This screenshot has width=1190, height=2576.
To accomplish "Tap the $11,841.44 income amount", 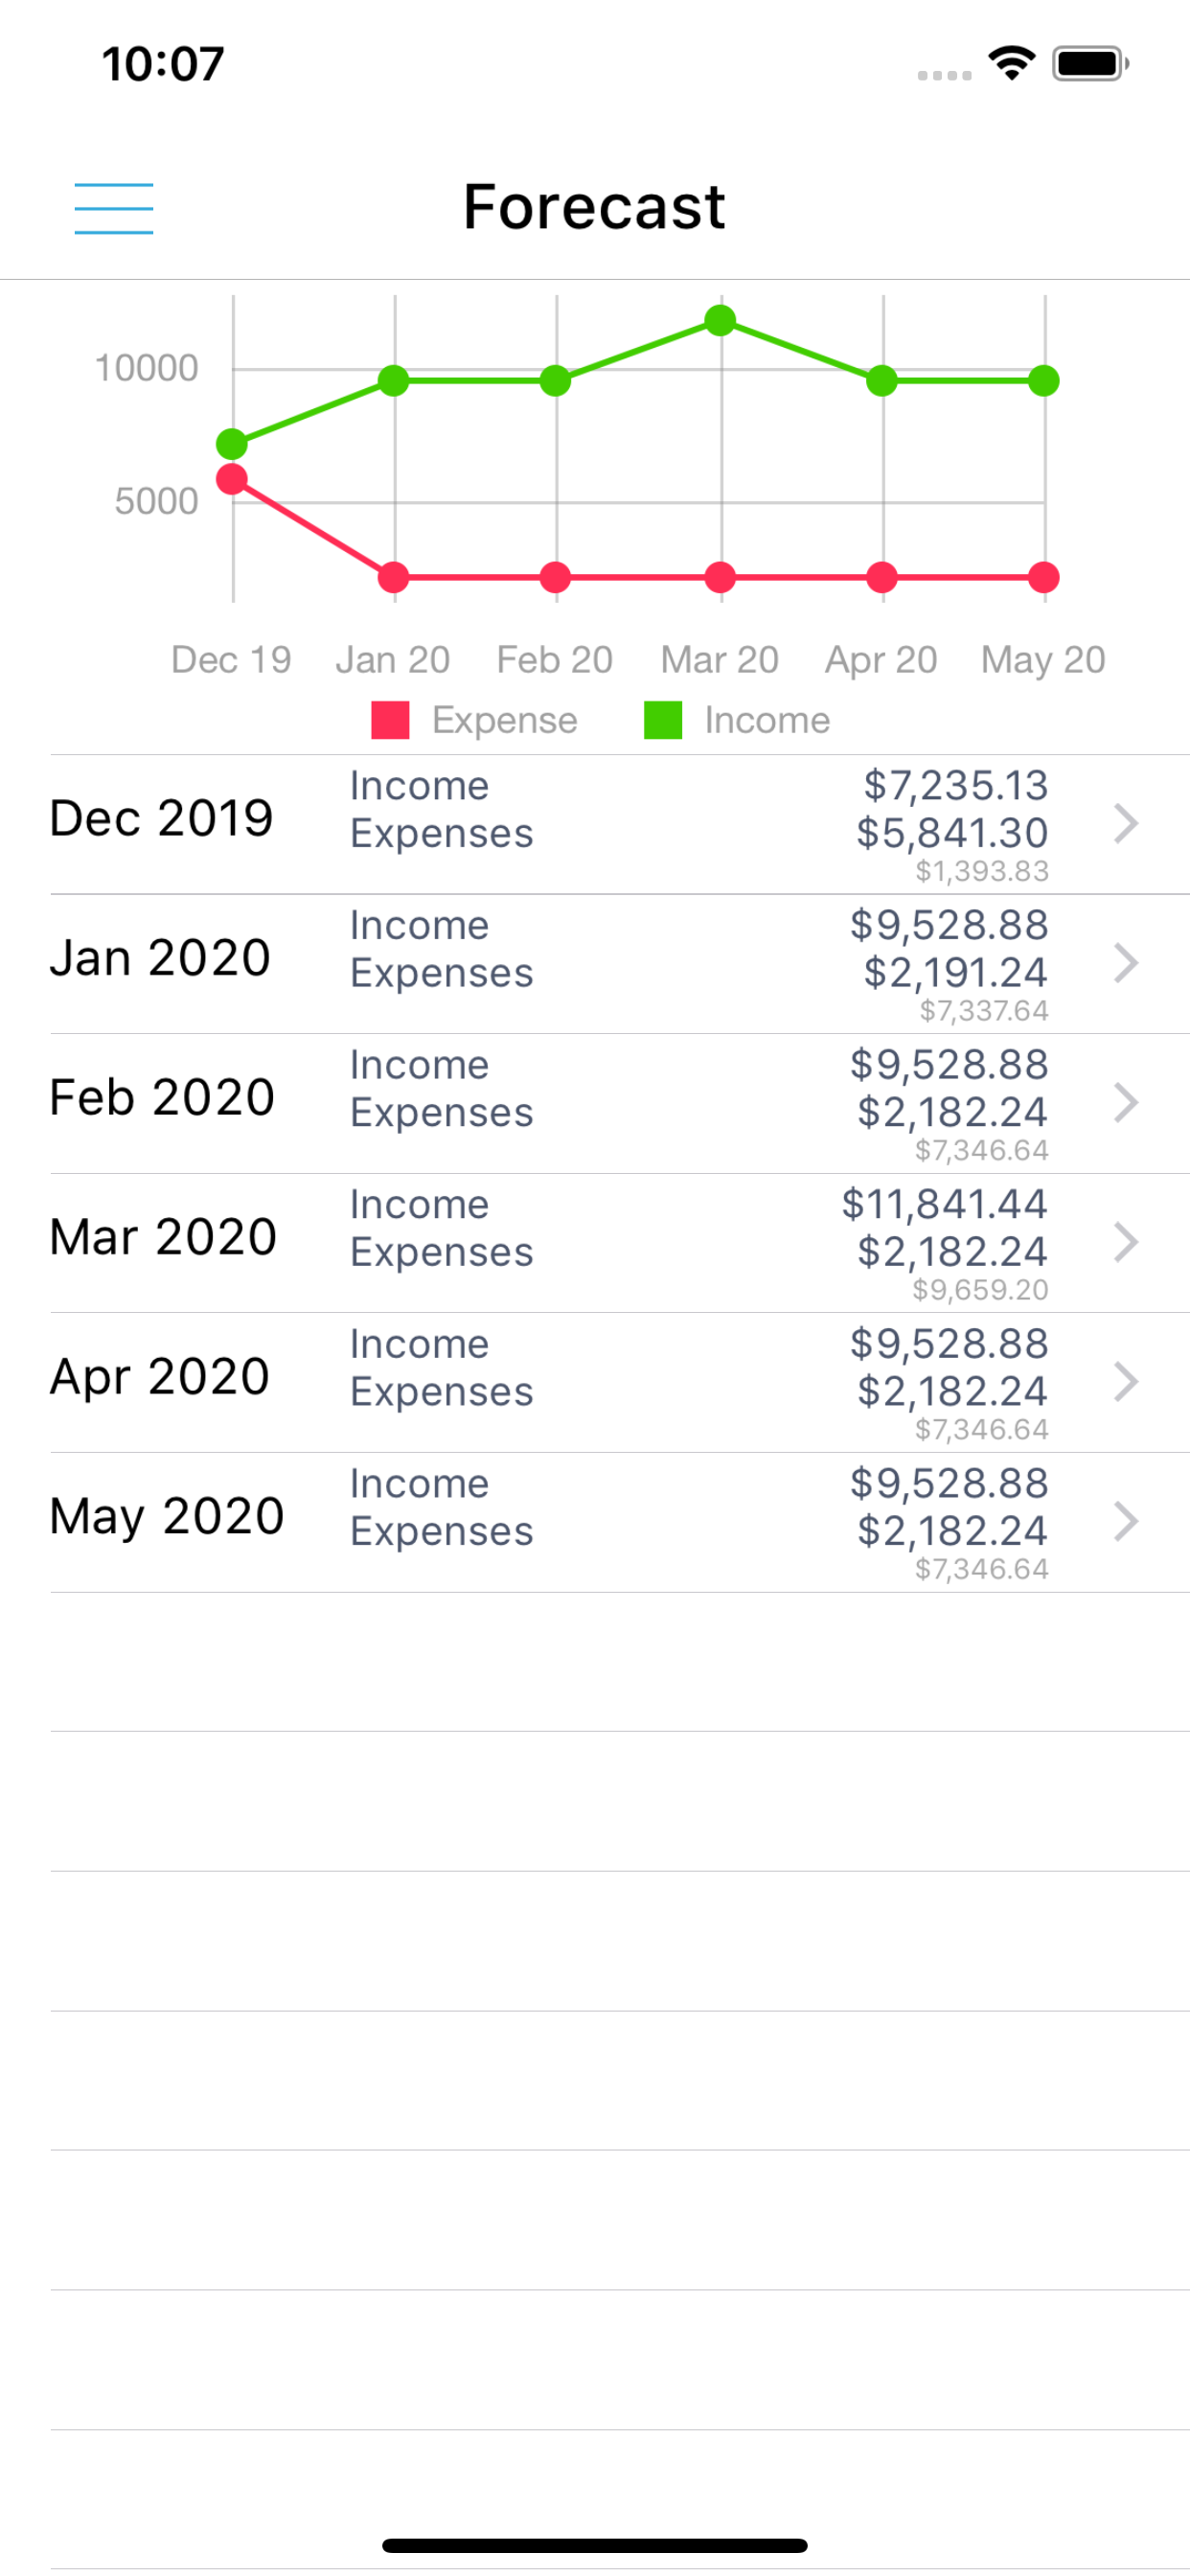I will tap(944, 1205).
